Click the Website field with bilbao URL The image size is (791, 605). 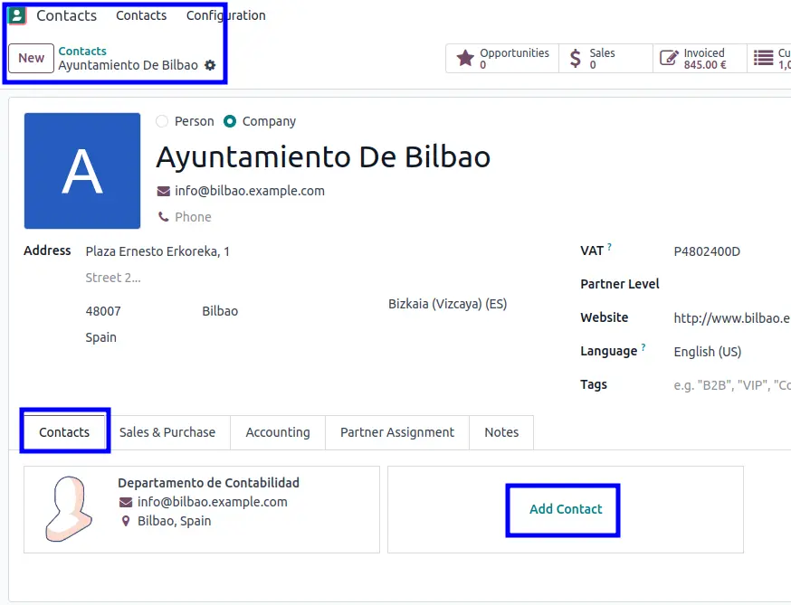point(731,318)
